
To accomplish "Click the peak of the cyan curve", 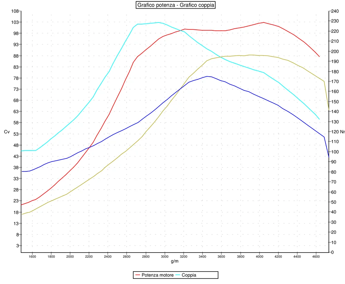I will [159, 22].
